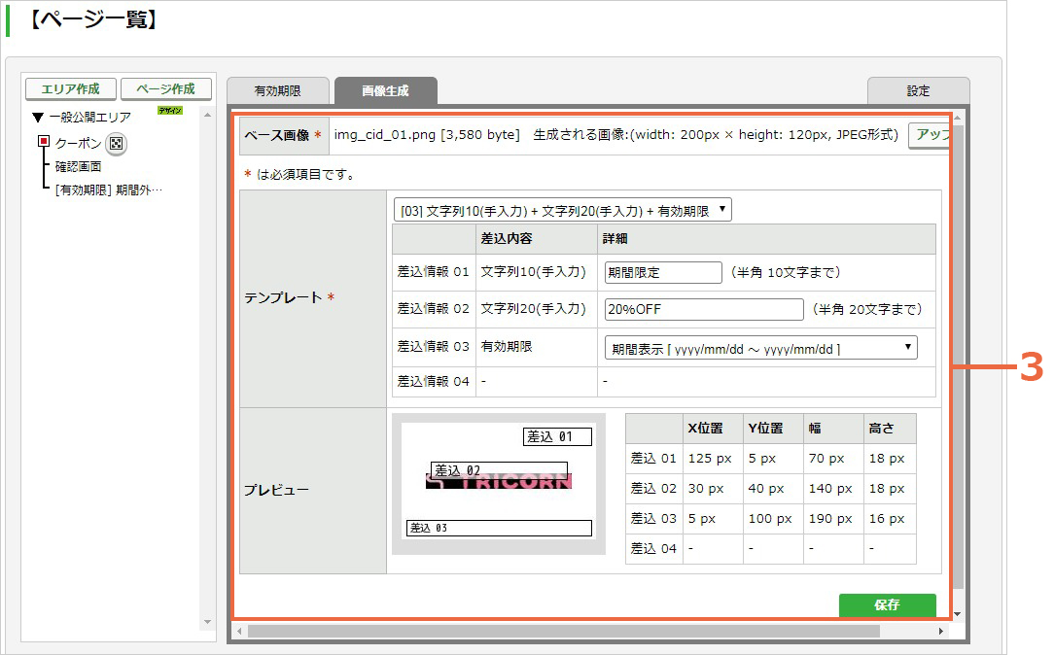Viewport: 1054px width, 655px height.
Task: Click the green 保存 button
Action: click(x=888, y=604)
